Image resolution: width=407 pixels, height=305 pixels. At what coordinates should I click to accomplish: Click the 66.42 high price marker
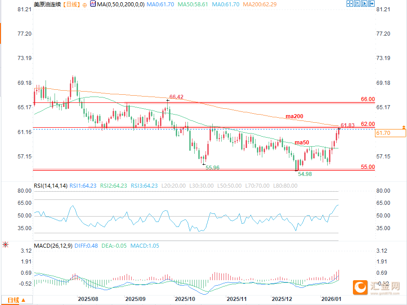click(177, 97)
